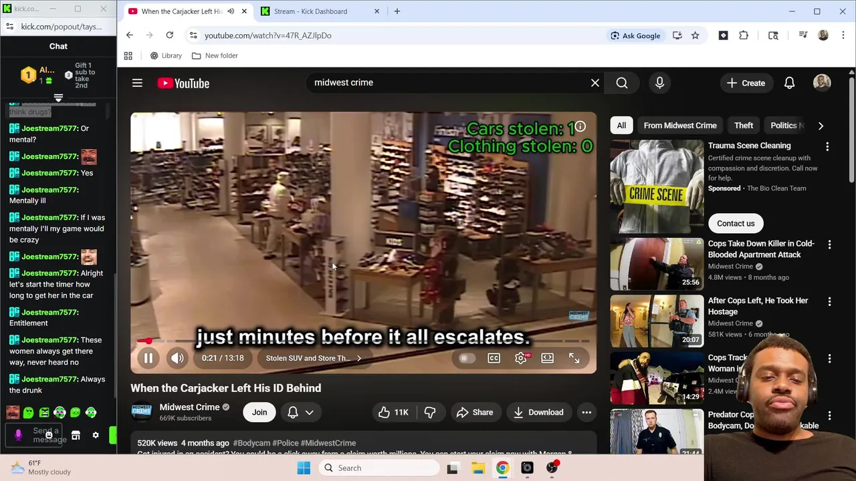Screen dimensions: 856x481
Task: Open a new browser tab
Action: tap(397, 11)
